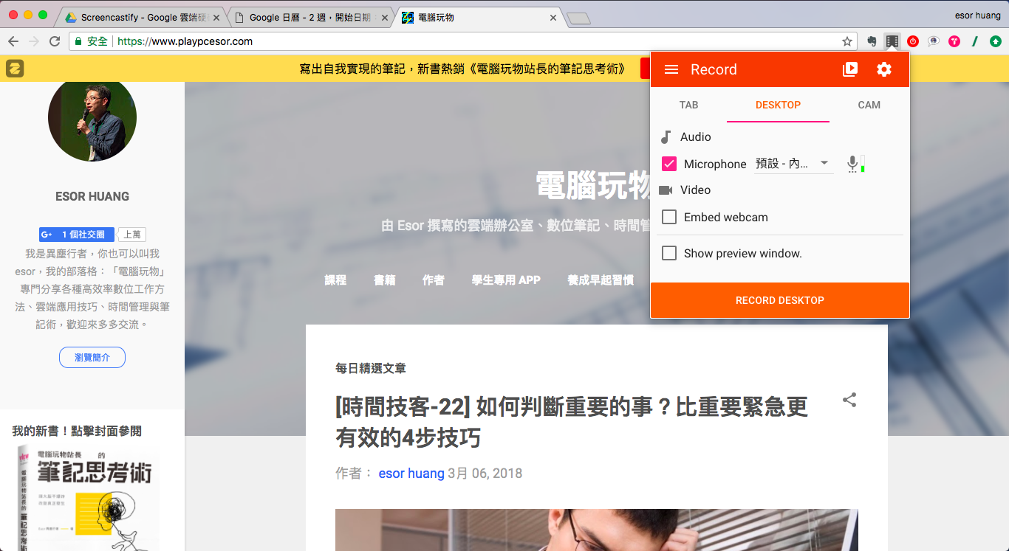This screenshot has width=1009, height=551.
Task: Reload the page
Action: tap(54, 41)
